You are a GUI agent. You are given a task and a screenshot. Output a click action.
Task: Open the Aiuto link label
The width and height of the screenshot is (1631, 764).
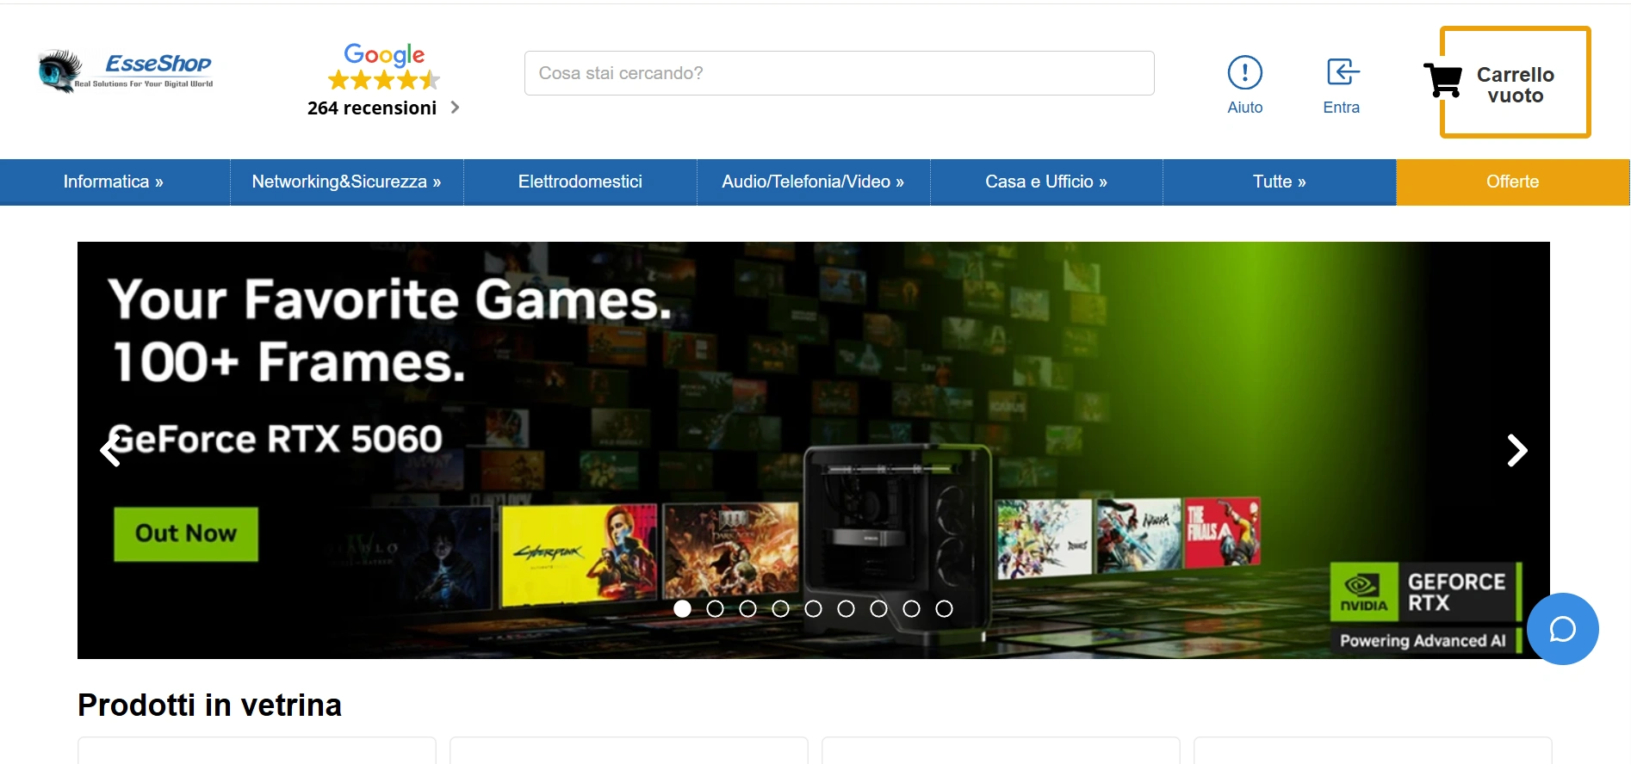1245,108
